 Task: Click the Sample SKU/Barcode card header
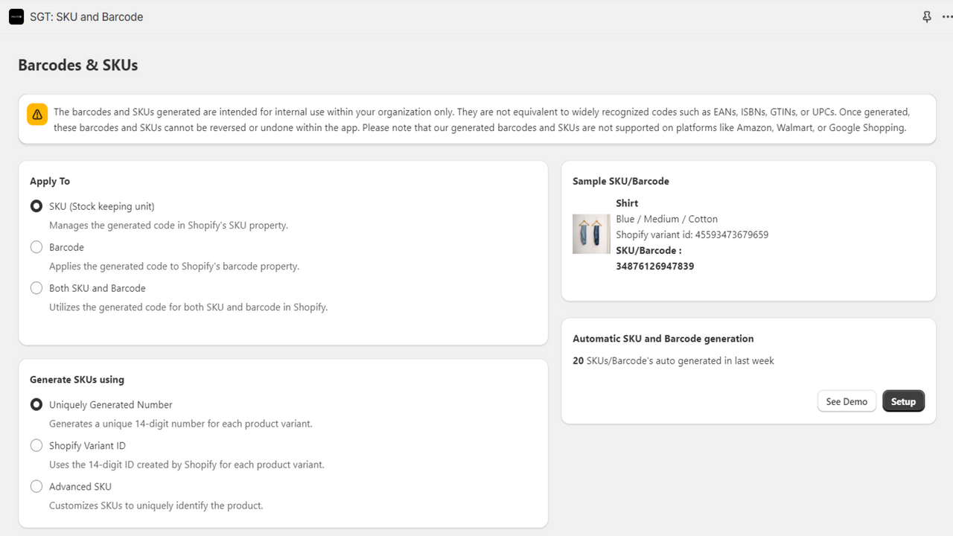point(620,181)
